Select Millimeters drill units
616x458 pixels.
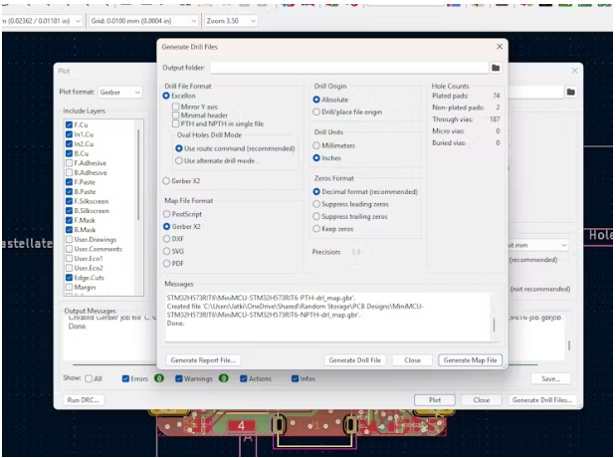[x=317, y=145]
